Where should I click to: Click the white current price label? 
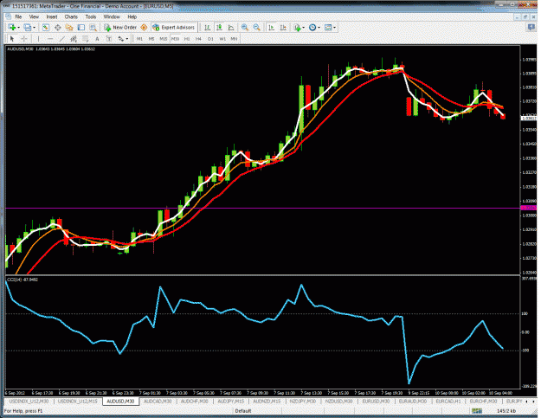pyautogui.click(x=529, y=119)
